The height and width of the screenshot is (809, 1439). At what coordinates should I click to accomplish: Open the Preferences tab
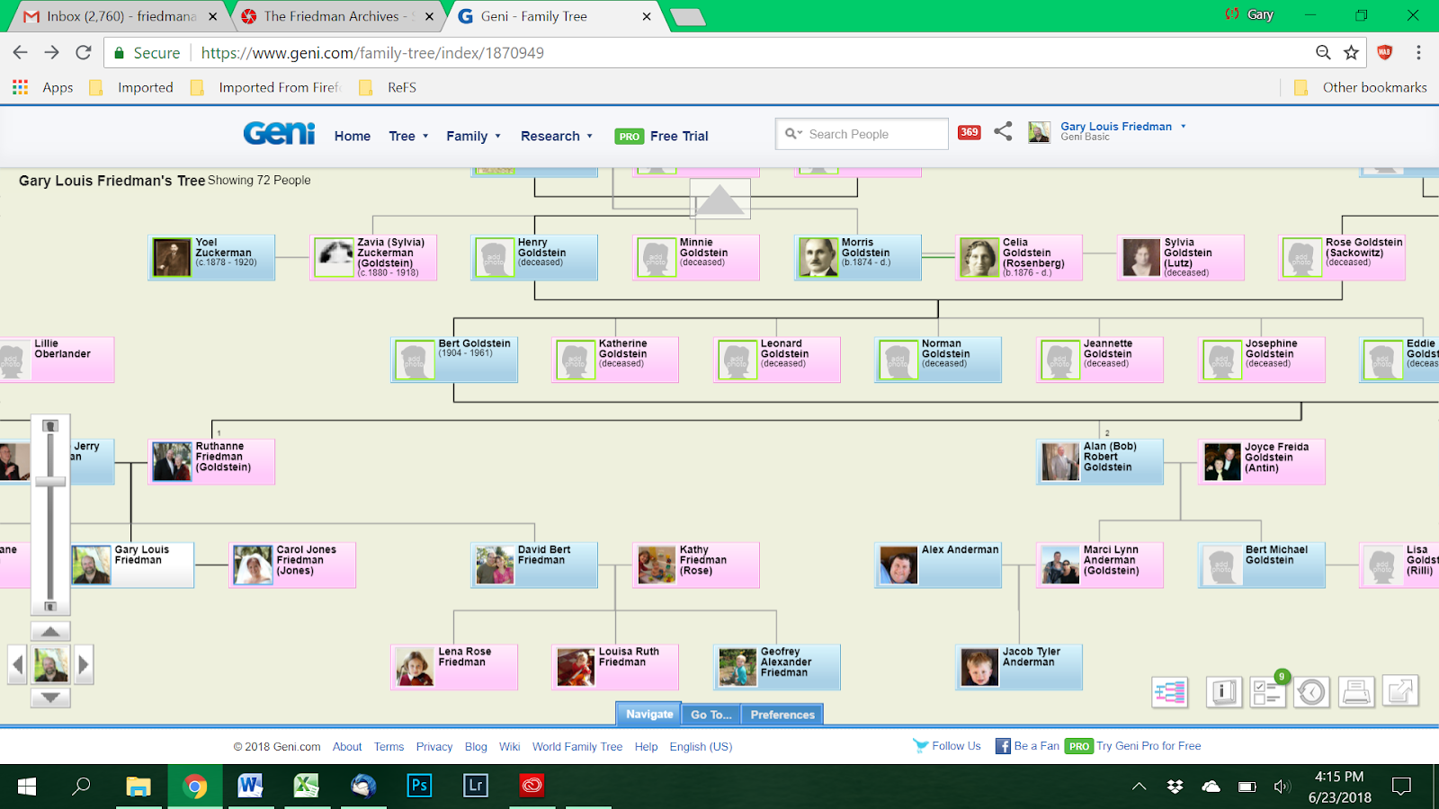point(781,714)
